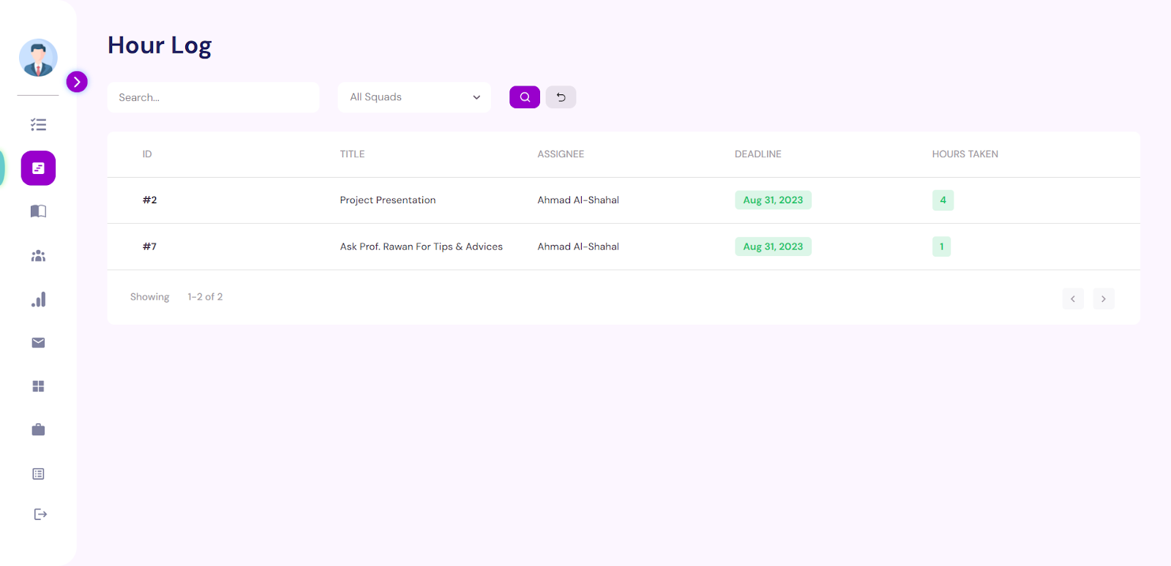This screenshot has width=1171, height=566.
Task: Open the Statistics bar chart section
Action: tap(38, 298)
